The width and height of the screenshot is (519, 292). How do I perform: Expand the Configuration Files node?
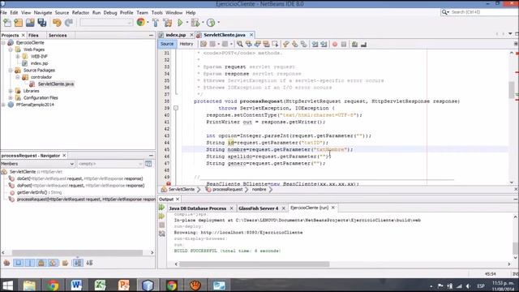tap(11, 98)
